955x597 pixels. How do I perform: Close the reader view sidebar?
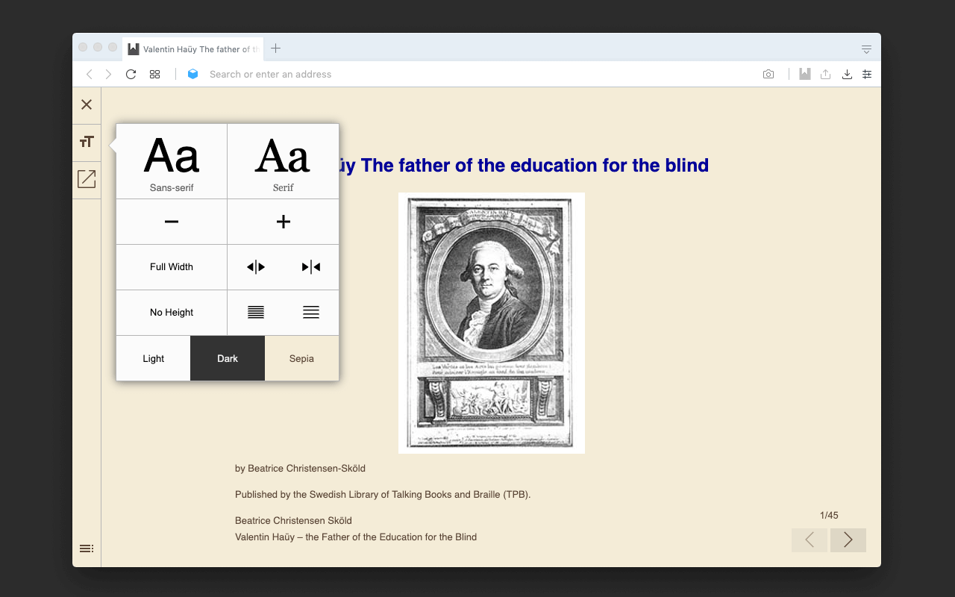87,104
